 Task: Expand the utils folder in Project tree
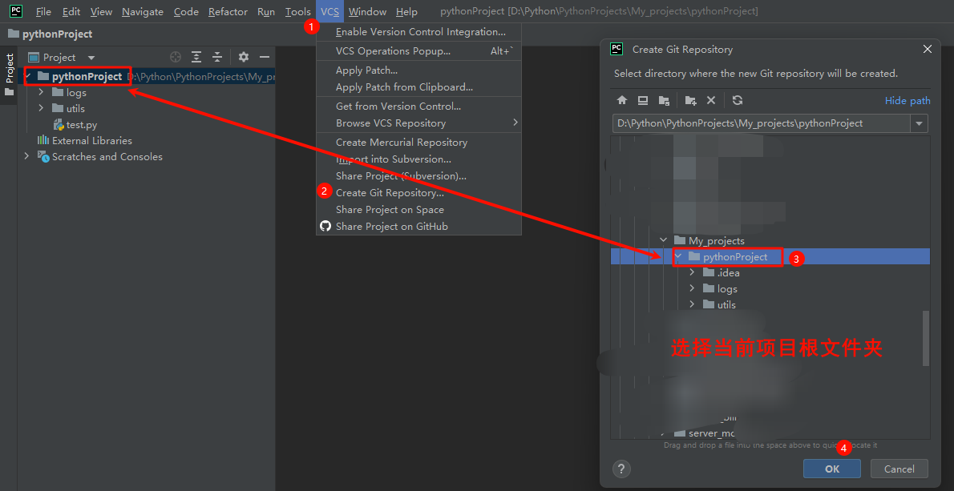point(41,109)
